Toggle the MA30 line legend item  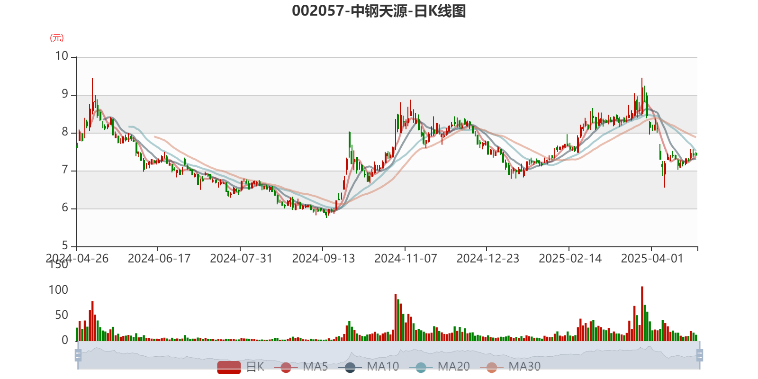click(x=511, y=367)
